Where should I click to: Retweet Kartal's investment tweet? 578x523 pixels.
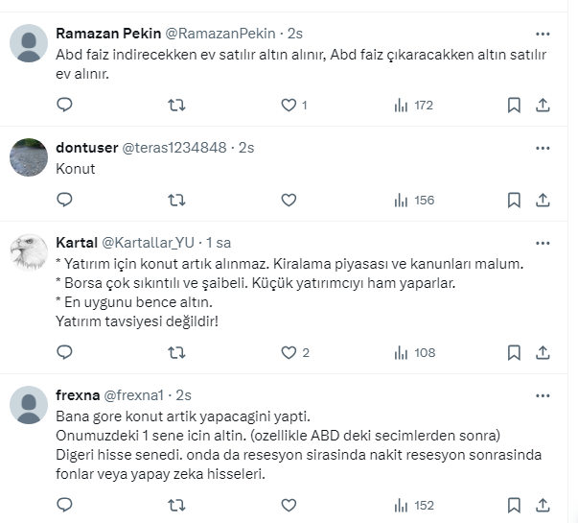point(176,352)
